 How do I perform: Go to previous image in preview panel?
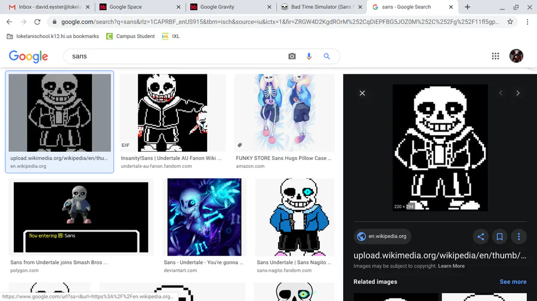501,93
